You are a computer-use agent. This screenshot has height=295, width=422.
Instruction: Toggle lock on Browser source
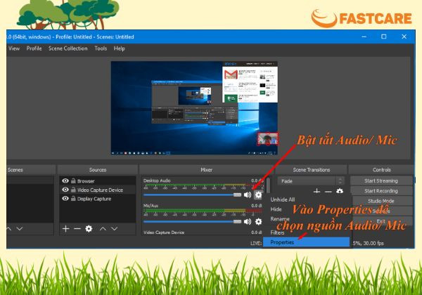click(x=73, y=181)
